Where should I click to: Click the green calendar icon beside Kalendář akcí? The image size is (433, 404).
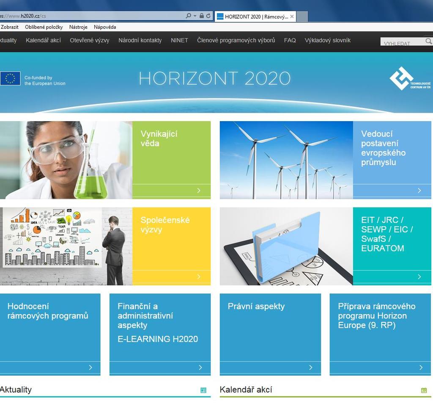tap(424, 390)
